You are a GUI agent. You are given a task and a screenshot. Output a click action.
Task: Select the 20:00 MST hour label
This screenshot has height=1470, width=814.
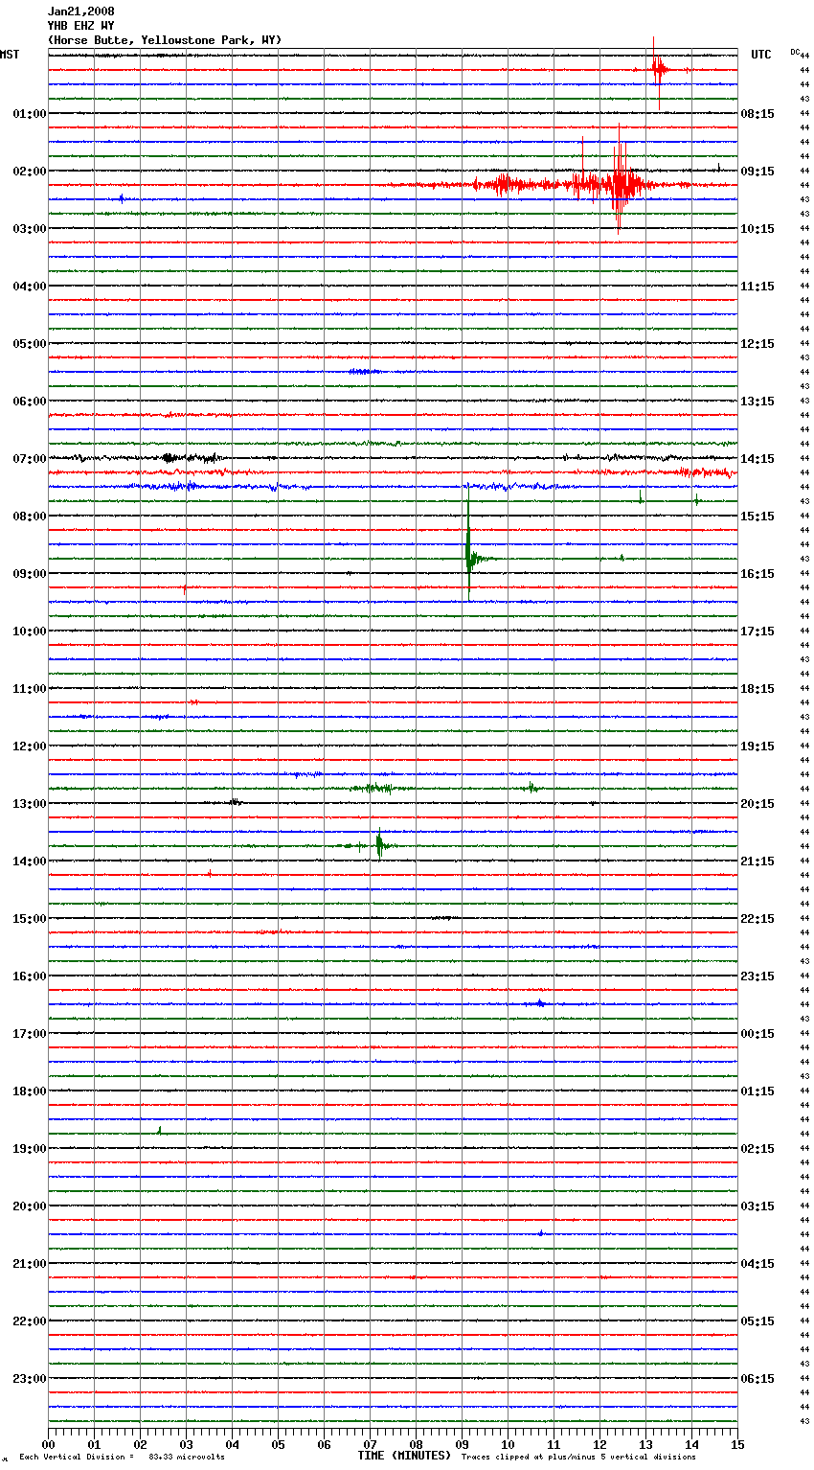click(x=29, y=1206)
